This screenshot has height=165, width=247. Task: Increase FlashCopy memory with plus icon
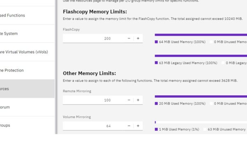138,38
